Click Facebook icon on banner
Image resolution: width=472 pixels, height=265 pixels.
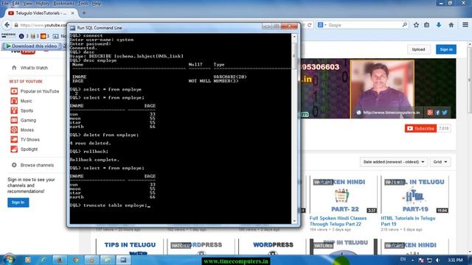tap(437, 113)
